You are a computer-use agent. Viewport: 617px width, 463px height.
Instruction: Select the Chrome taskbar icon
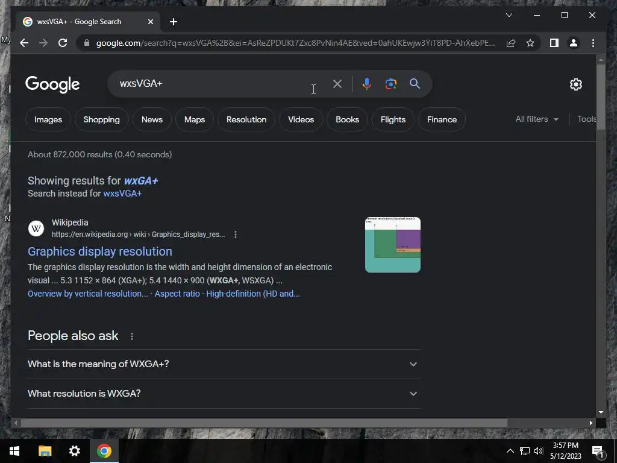pyautogui.click(x=104, y=451)
